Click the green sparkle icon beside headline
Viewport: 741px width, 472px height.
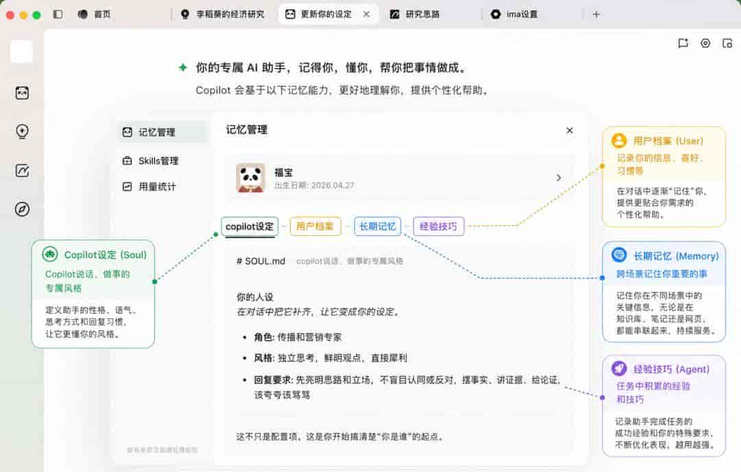[x=183, y=67]
